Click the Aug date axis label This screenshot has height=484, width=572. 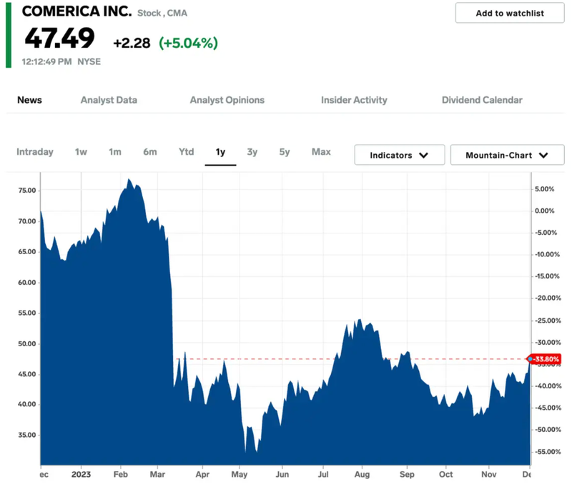tap(362, 474)
